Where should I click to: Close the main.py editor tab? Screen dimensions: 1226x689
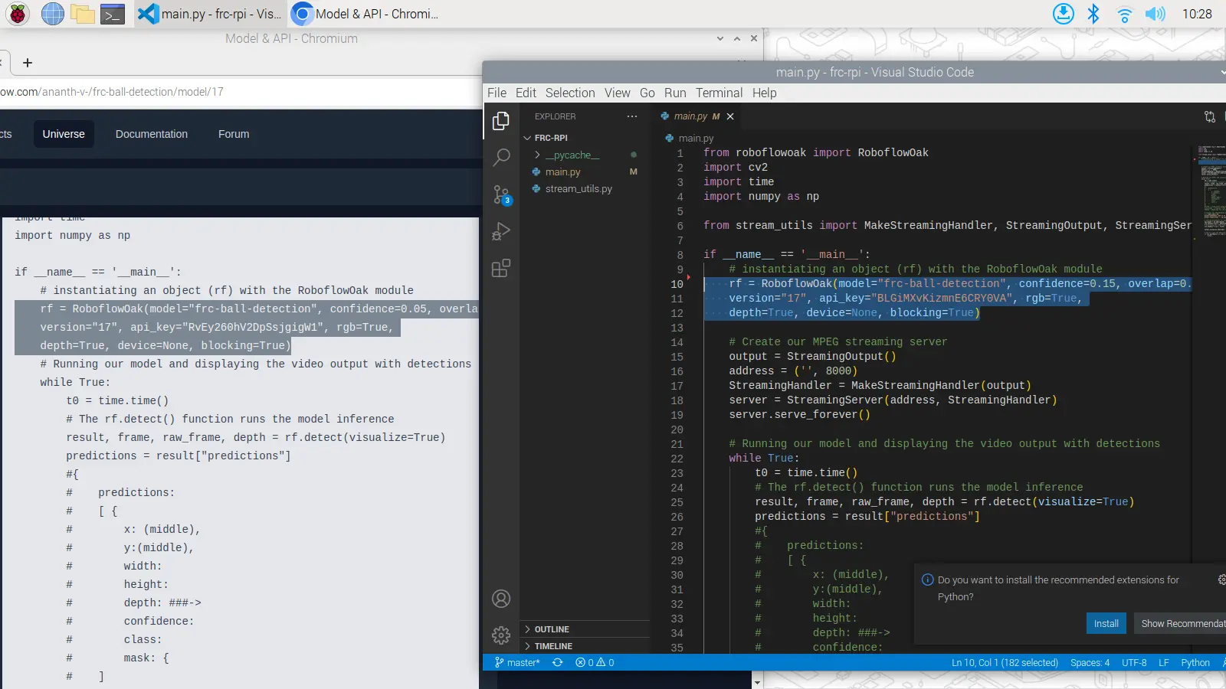coord(730,116)
